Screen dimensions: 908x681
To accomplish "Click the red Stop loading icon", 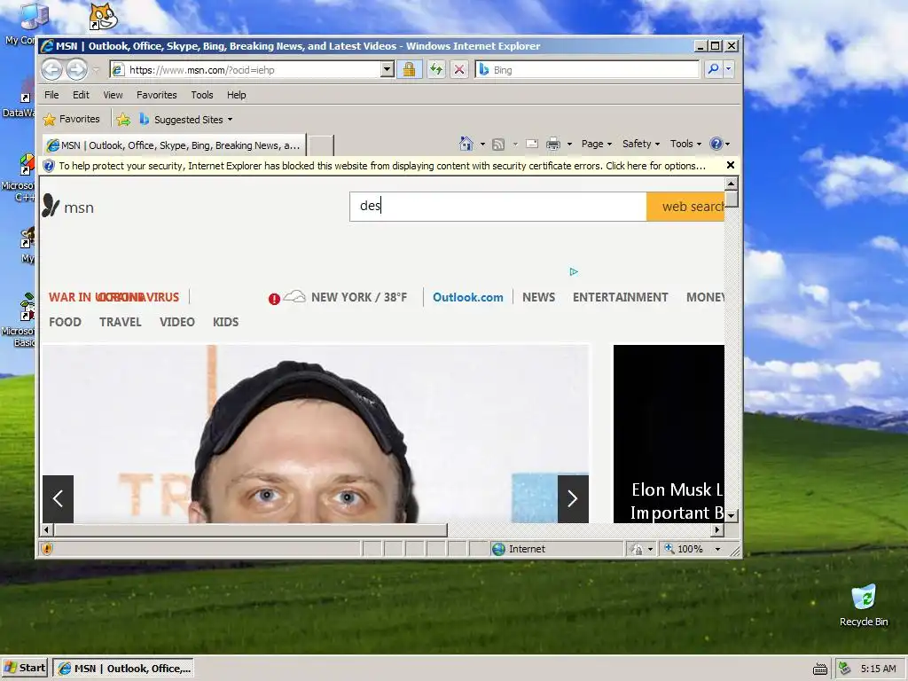I will pos(459,70).
